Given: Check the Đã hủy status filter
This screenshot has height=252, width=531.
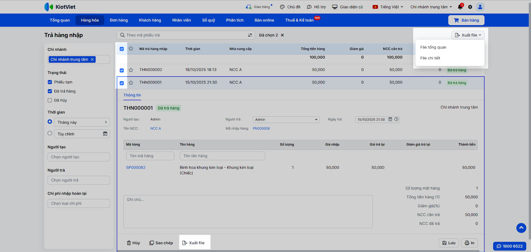Looking at the screenshot, I should (50, 100).
